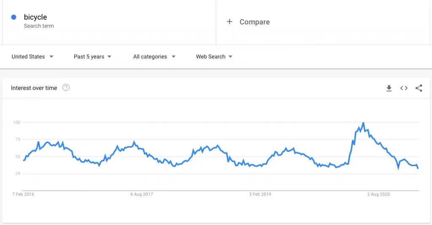
Task: Open the Interest over time help icon
Action: tap(66, 87)
